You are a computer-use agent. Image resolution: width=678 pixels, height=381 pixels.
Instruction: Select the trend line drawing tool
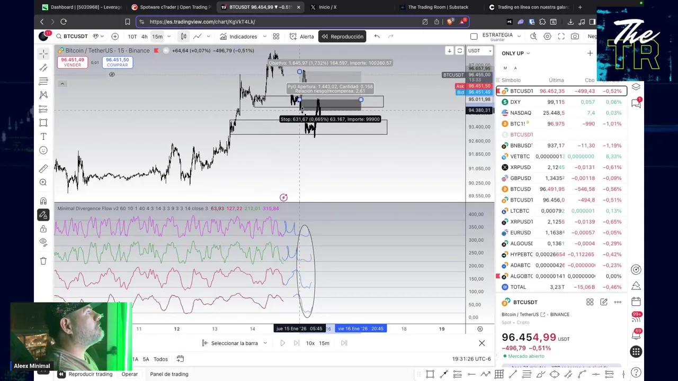pos(43,68)
